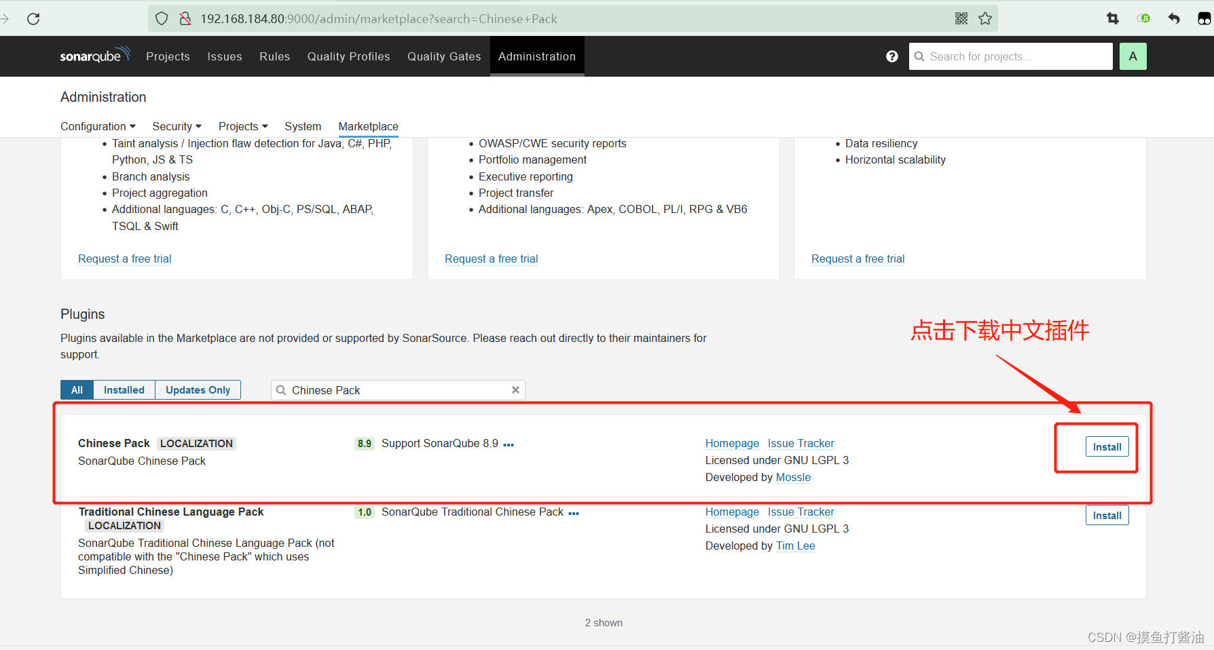Open Quality Gates page
Image resolution: width=1214 pixels, height=650 pixels.
click(x=444, y=56)
